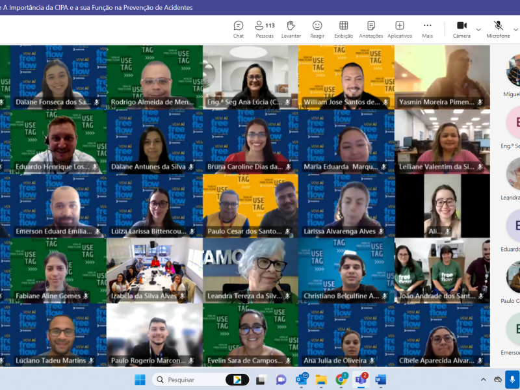
Task: Open Microsoft Word from the taskbar
Action: (380, 380)
